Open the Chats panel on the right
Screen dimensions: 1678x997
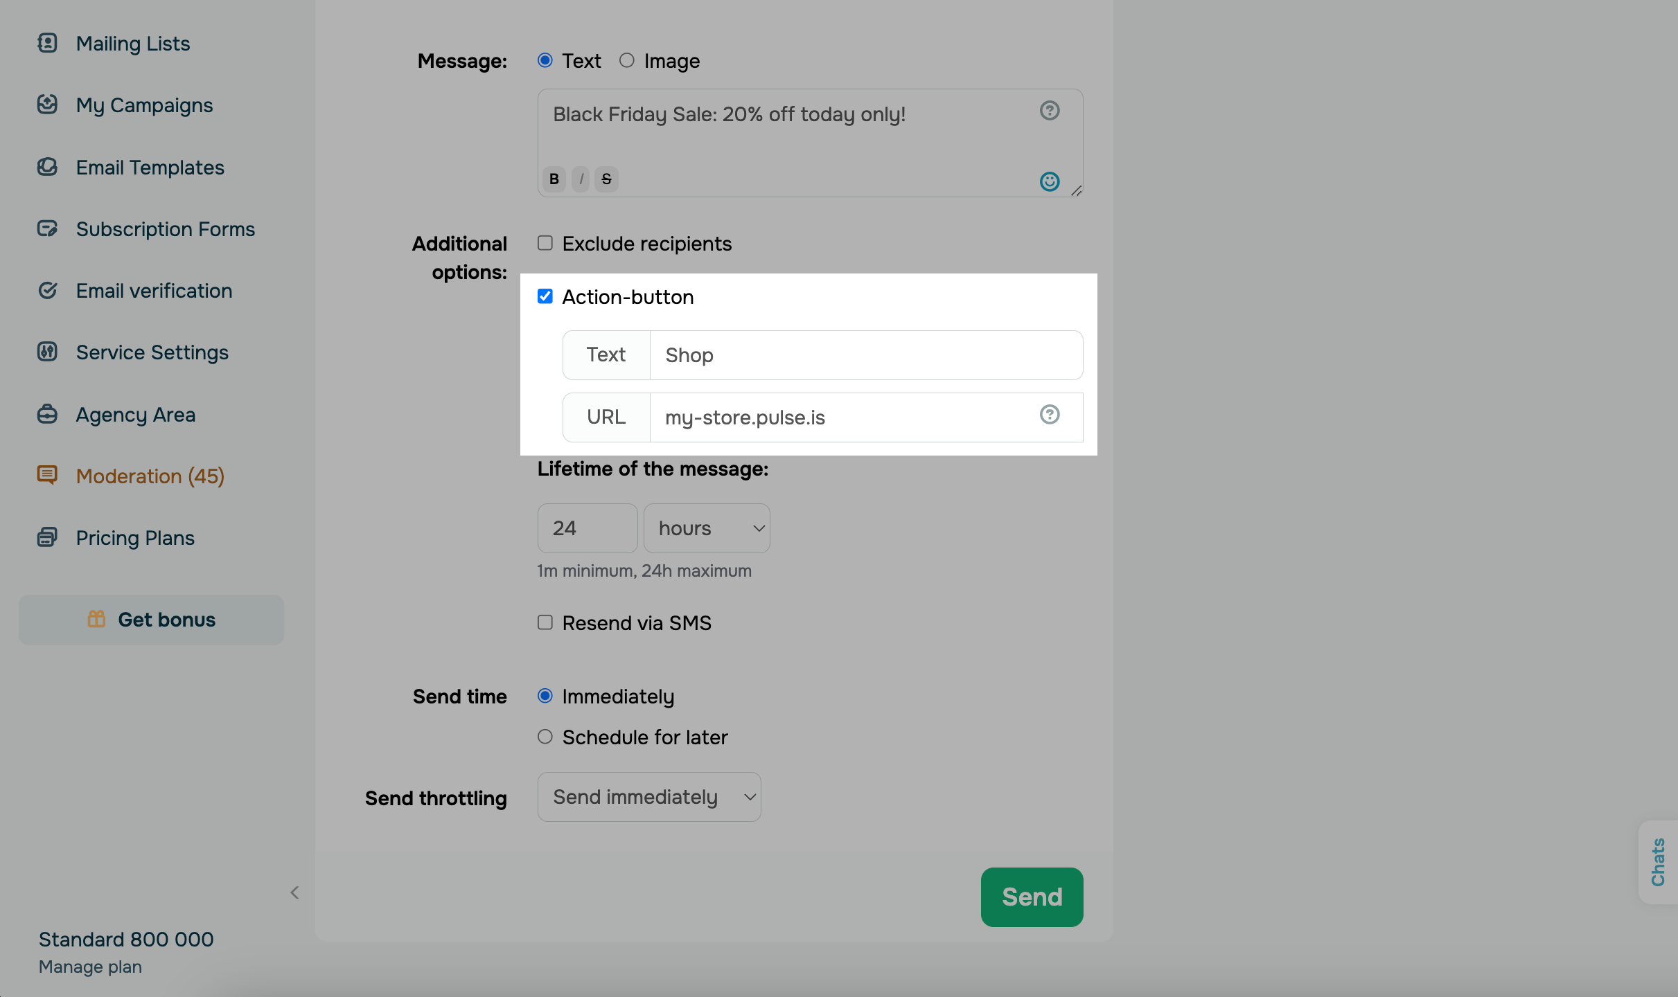(1659, 861)
